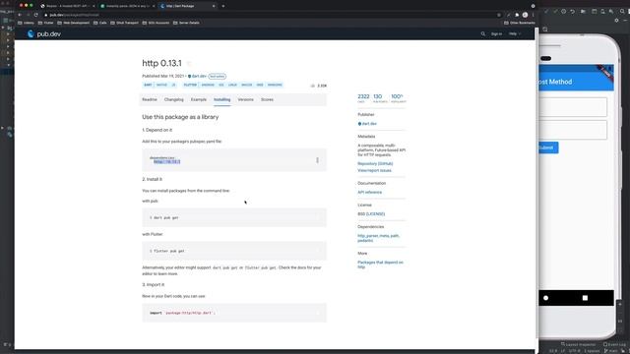Click the Submit button in the emulator
The image size is (630, 354).
coord(548,147)
